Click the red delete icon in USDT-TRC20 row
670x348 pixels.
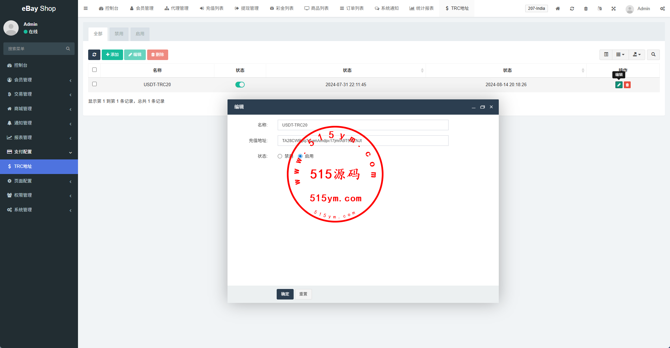coord(627,85)
